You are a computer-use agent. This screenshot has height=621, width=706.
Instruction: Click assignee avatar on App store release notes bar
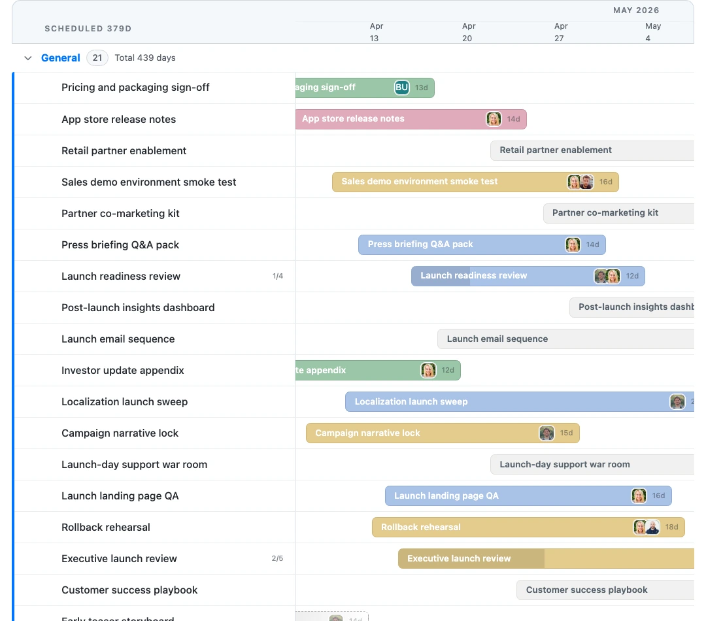pyautogui.click(x=494, y=119)
